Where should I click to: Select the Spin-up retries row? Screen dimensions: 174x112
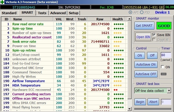point(64,50)
